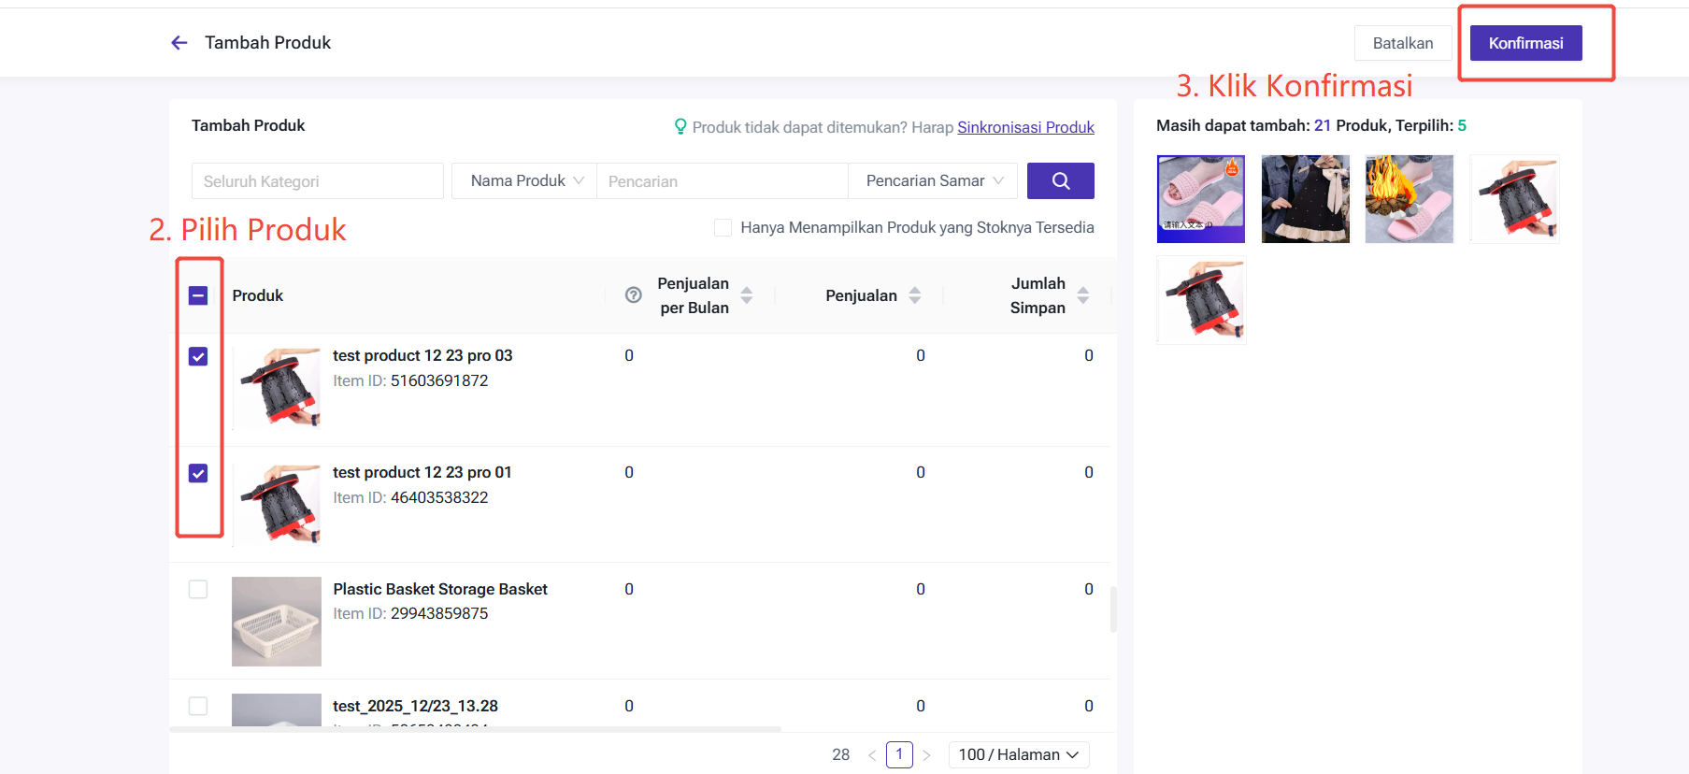Open the Sinkronisasi Produk link

point(1025,127)
